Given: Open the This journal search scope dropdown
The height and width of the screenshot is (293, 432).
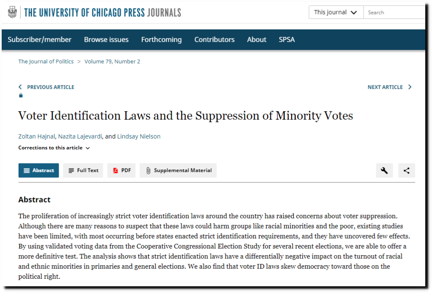Looking at the screenshot, I should (x=336, y=12).
